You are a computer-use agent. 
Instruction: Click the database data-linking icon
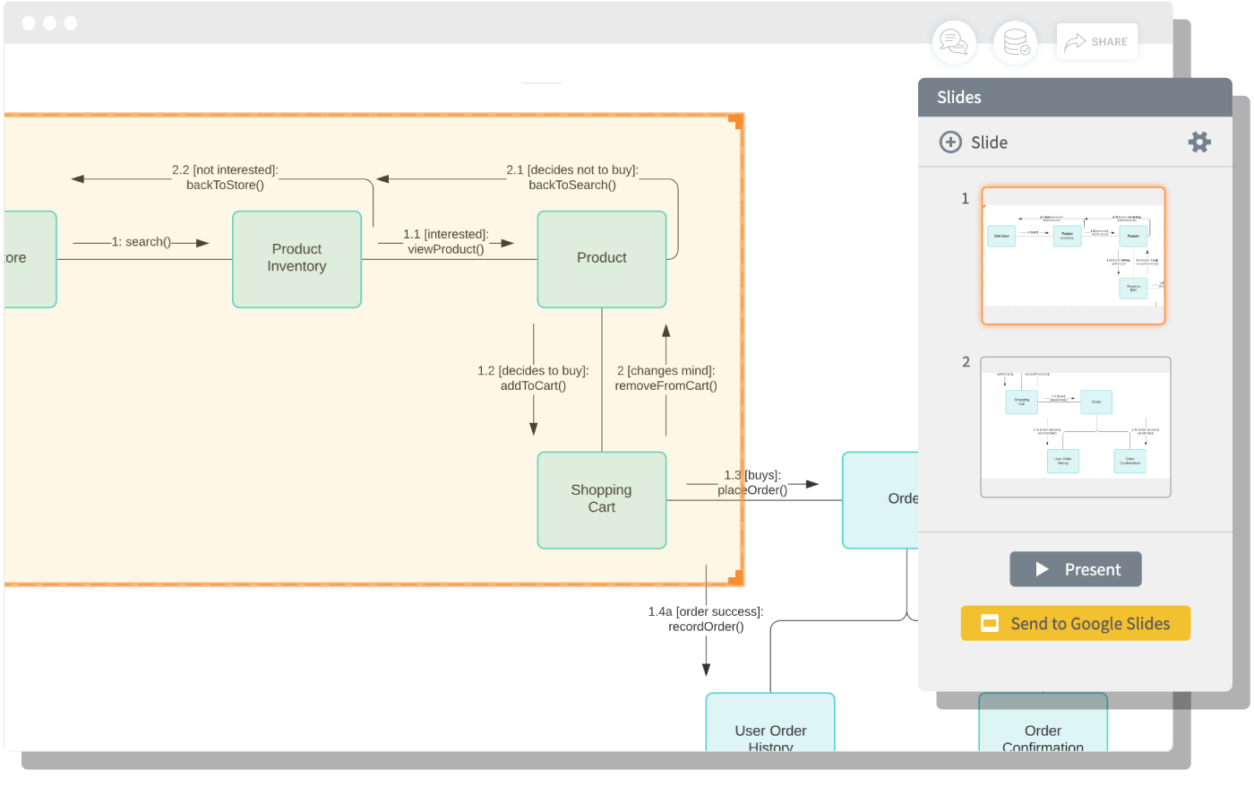tap(1016, 42)
